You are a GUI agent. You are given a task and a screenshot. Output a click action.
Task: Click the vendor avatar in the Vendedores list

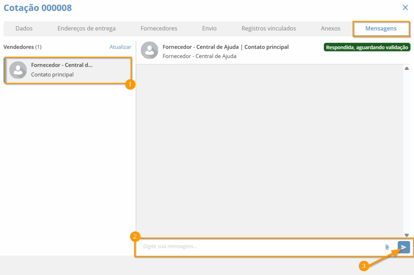coord(18,70)
